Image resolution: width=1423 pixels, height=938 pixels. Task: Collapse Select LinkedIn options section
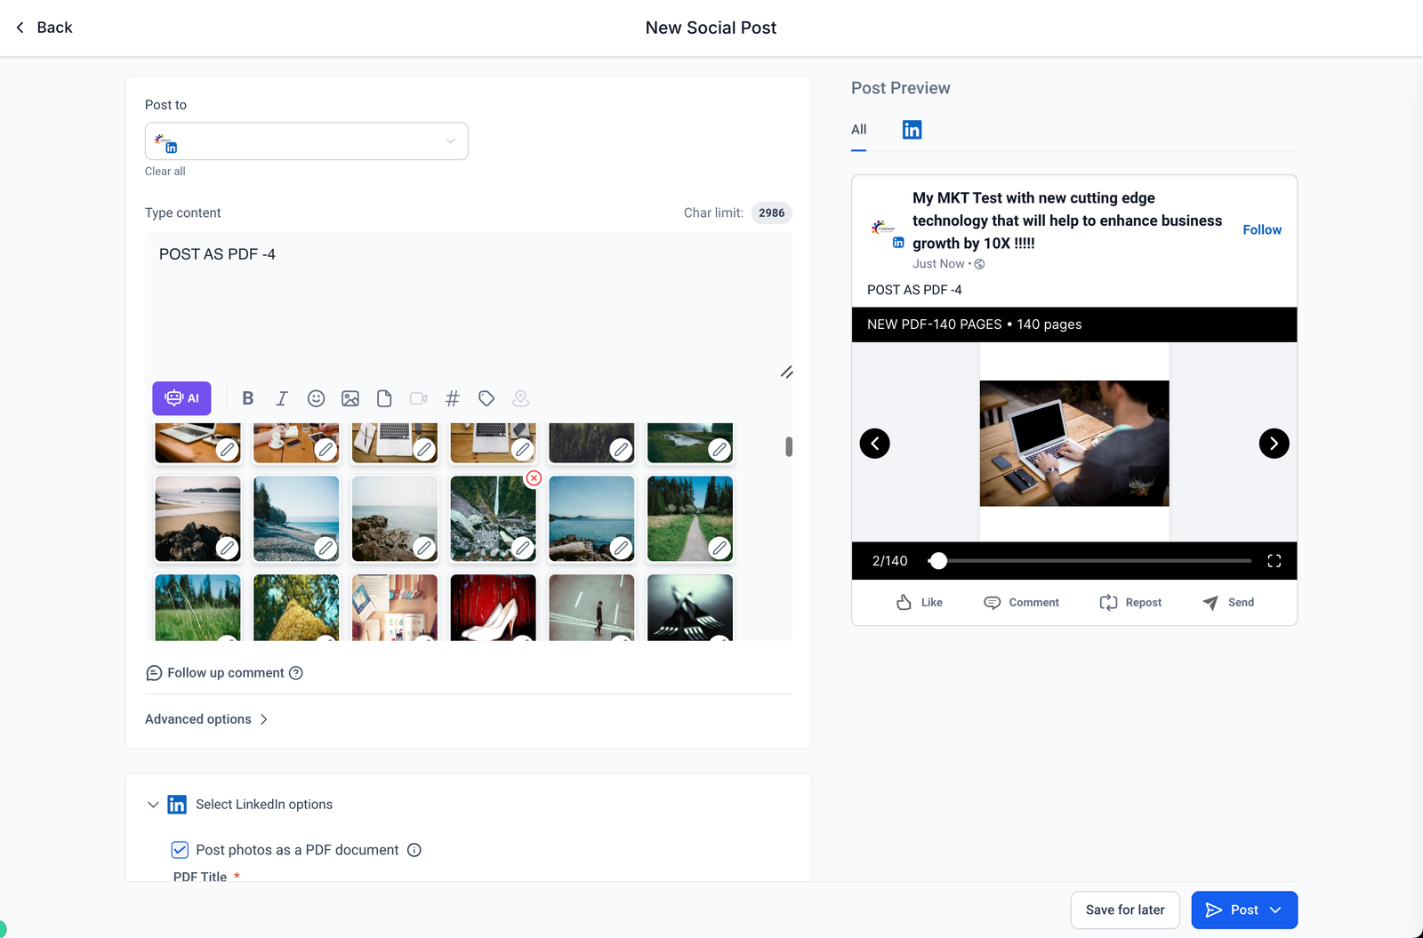coord(153,805)
